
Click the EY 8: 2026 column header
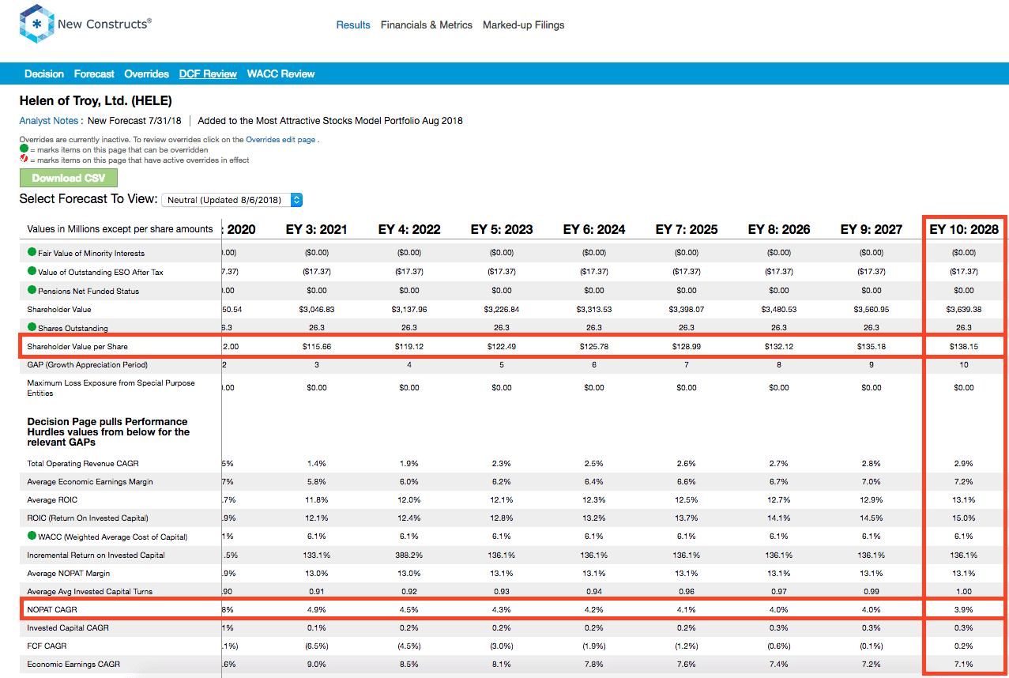pos(779,229)
